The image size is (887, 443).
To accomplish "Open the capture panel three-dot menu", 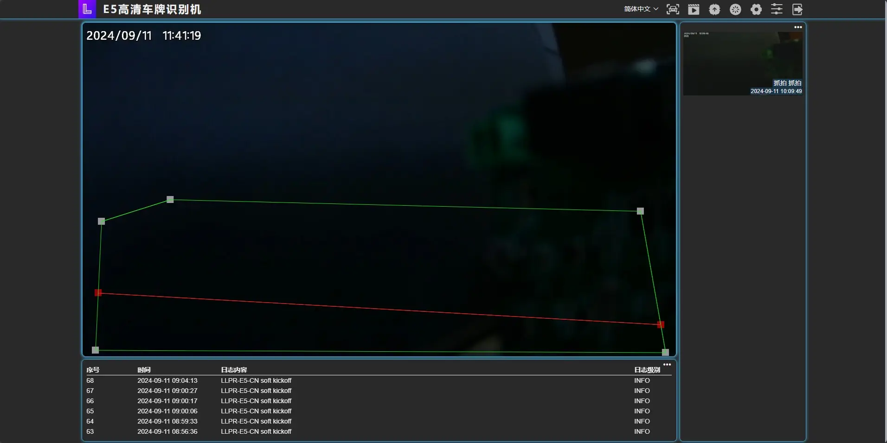I will (x=798, y=27).
